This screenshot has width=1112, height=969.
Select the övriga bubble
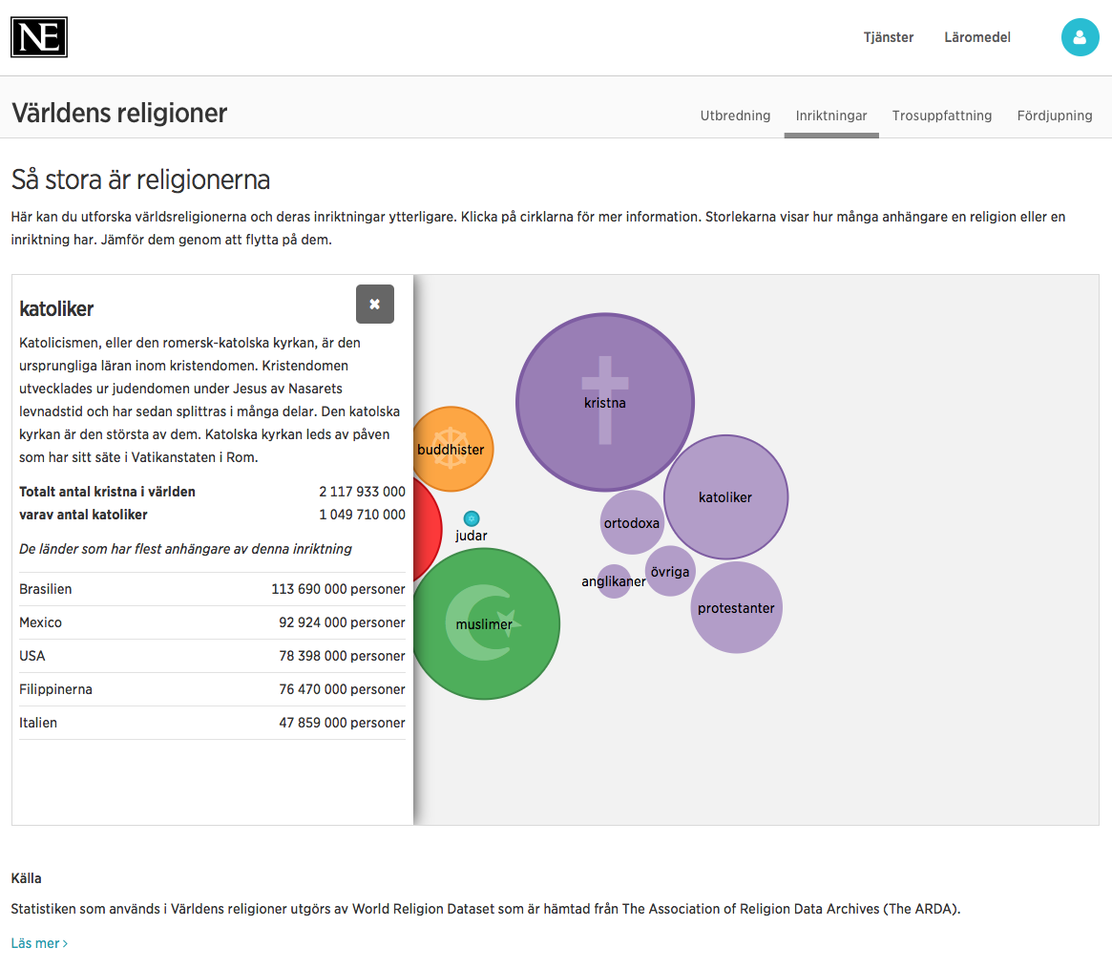[669, 571]
